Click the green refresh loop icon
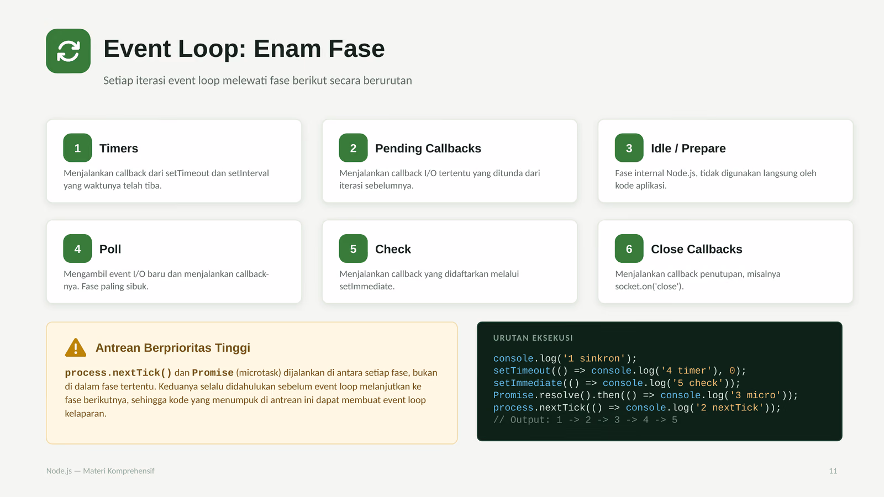Screen dimensions: 884x497 68,51
